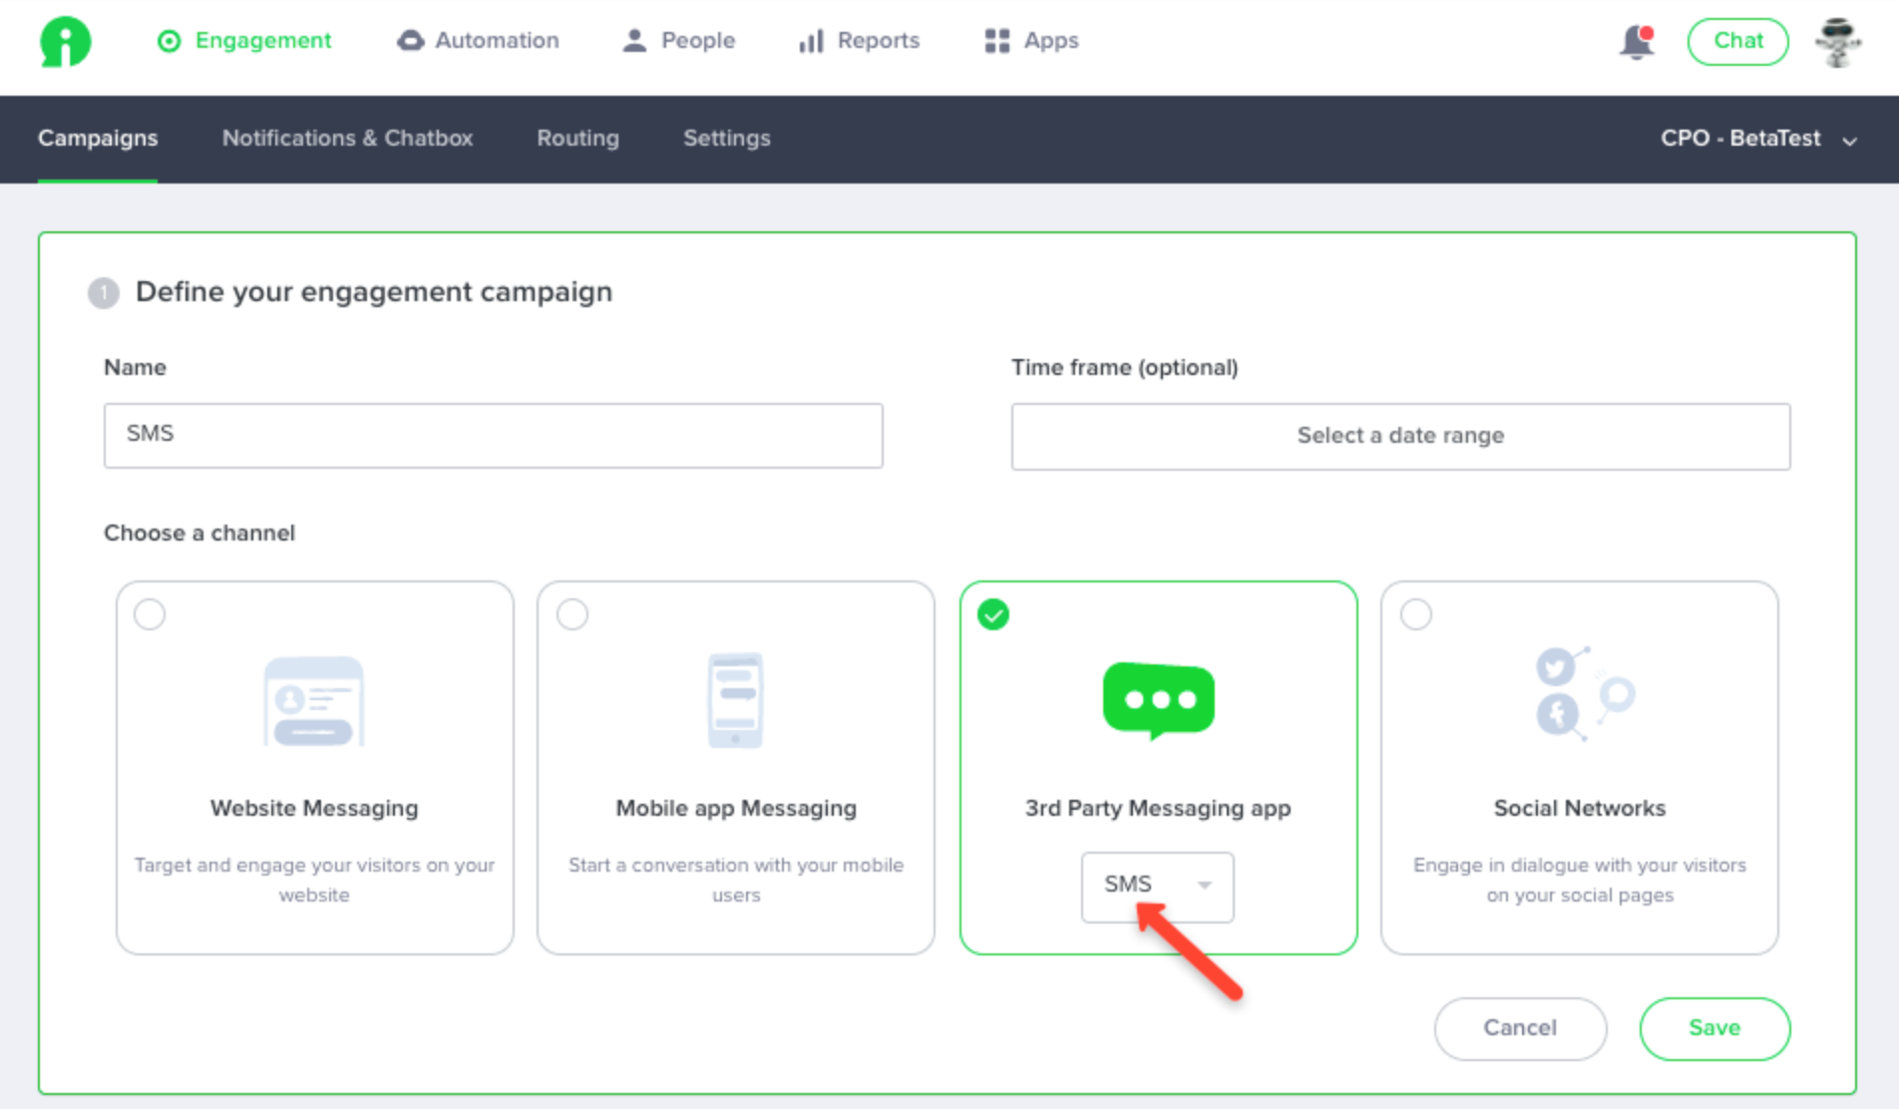This screenshot has width=1899, height=1109.
Task: Click the Website Messaging title
Action: [x=314, y=808]
